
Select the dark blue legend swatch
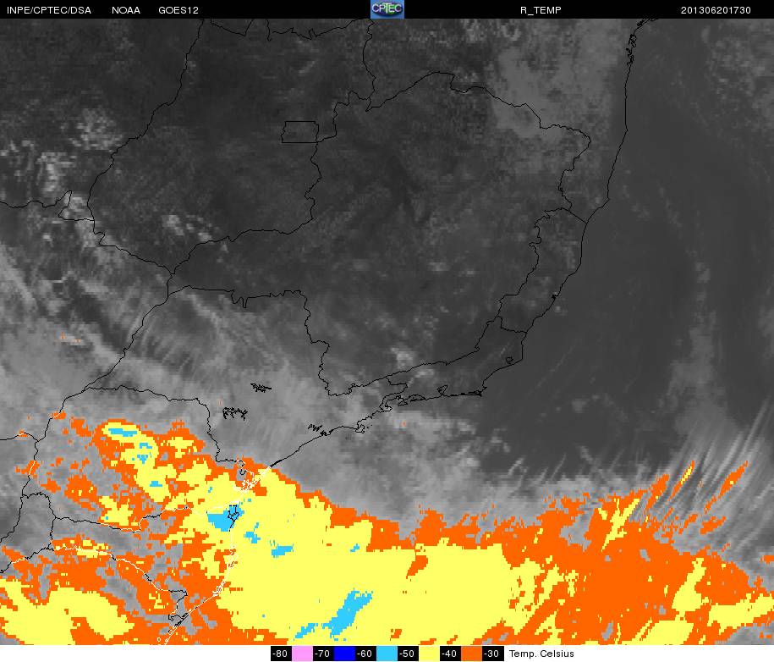coord(344,654)
